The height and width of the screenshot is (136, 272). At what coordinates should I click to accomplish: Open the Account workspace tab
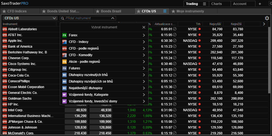243,4
